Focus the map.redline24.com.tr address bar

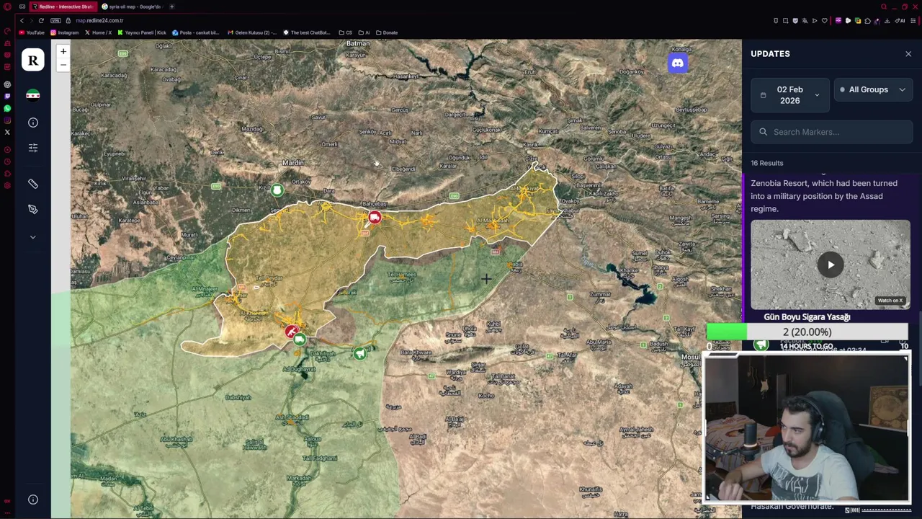click(99, 20)
